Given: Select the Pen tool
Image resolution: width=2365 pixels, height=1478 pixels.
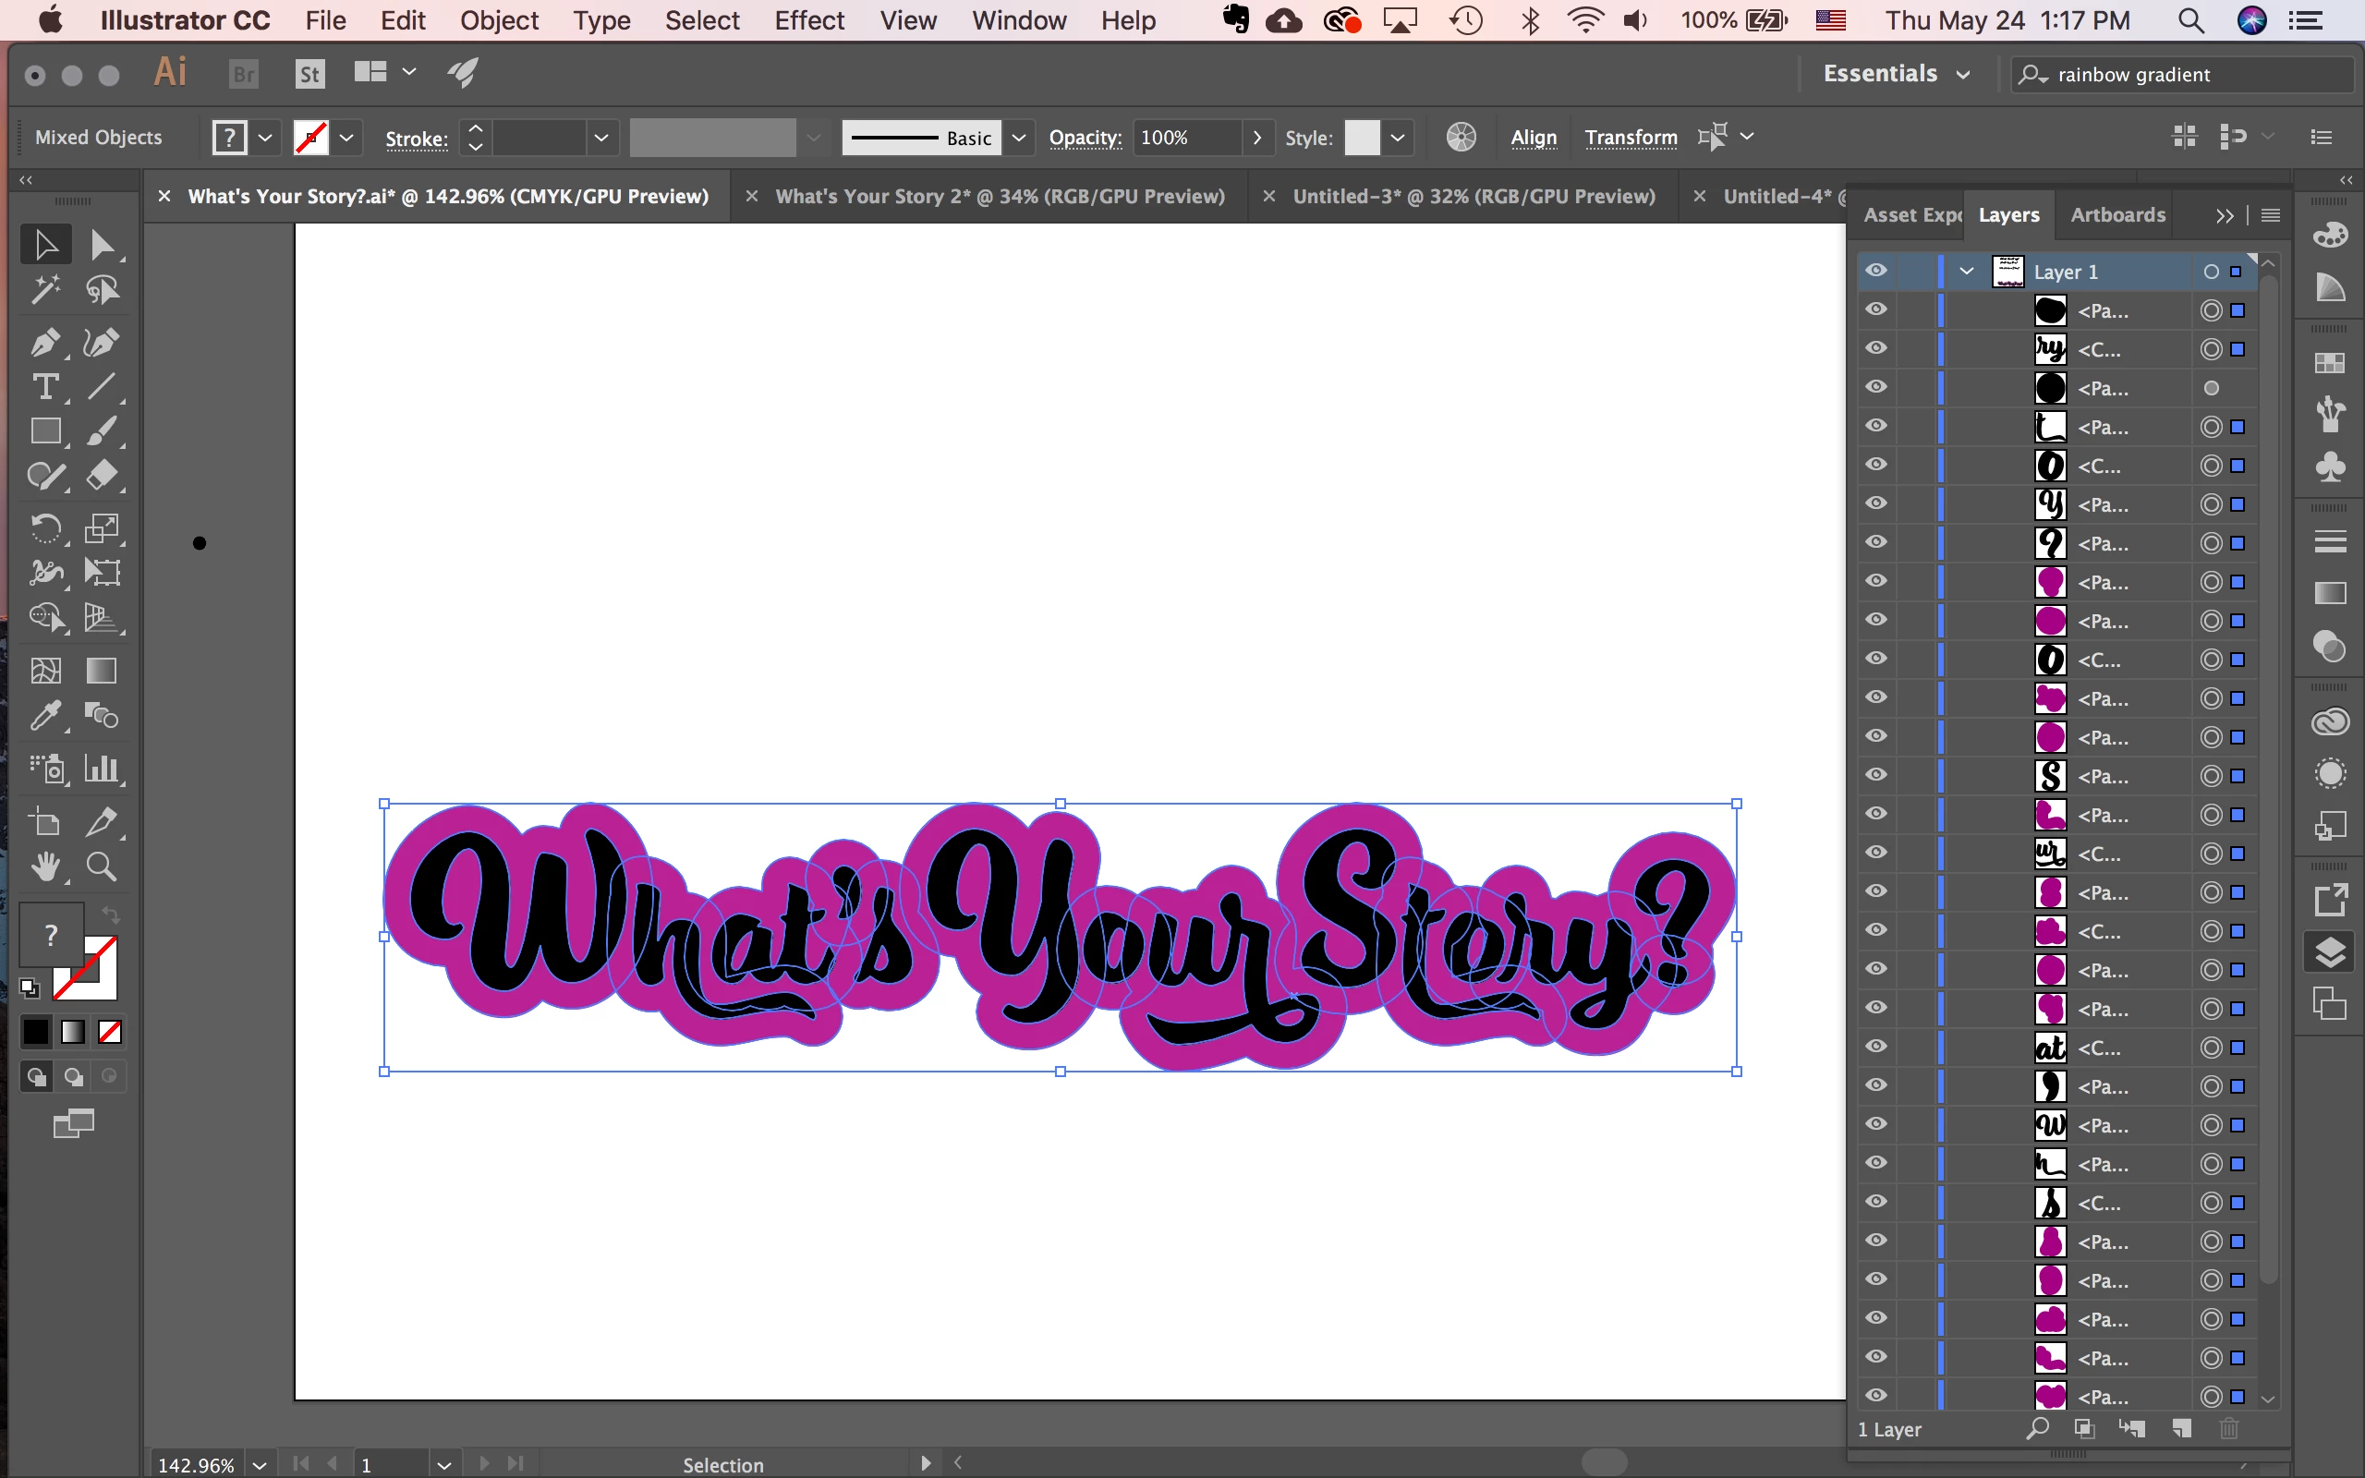Looking at the screenshot, I should coord(45,342).
